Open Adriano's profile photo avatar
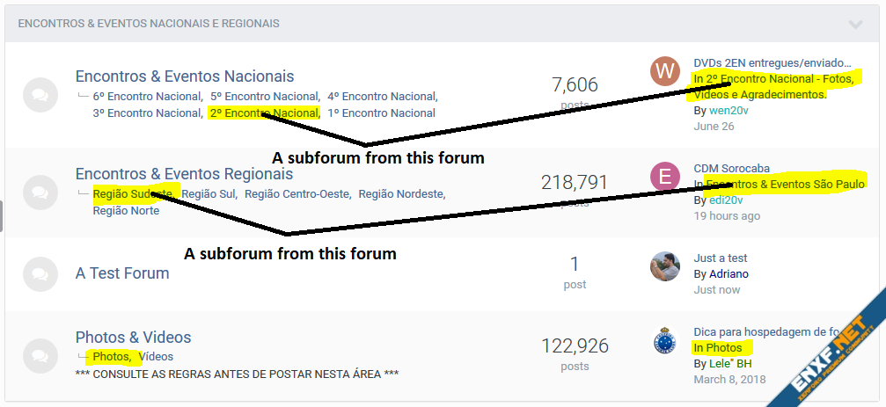 665,266
